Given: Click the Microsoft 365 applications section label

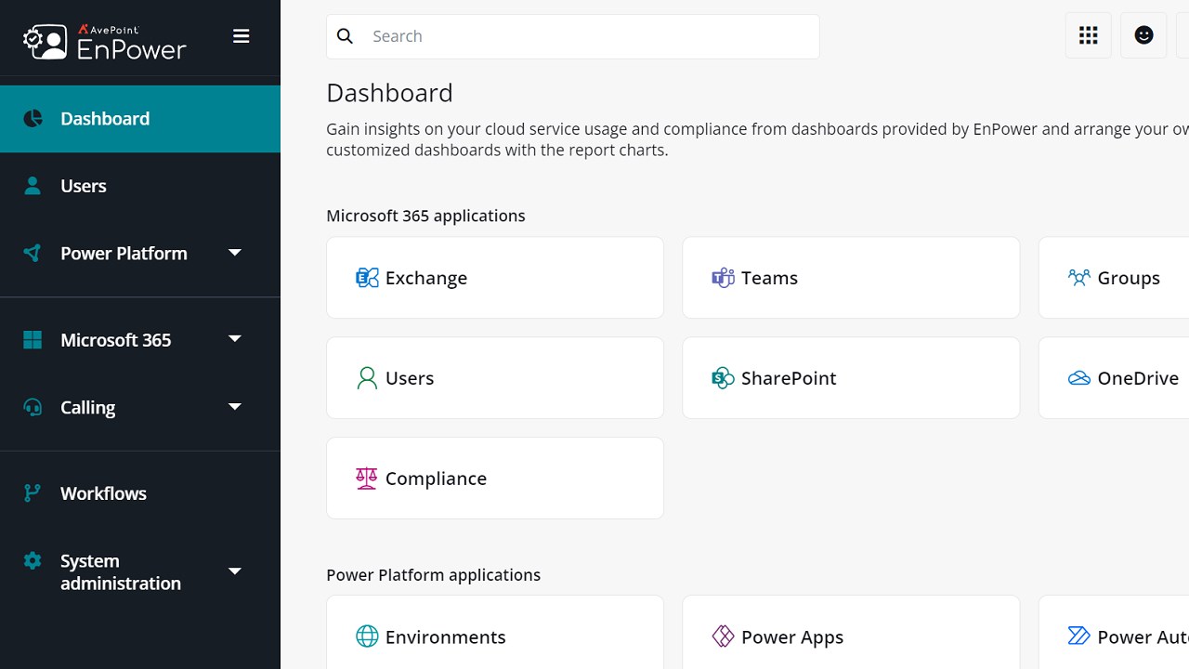Looking at the screenshot, I should [425, 216].
